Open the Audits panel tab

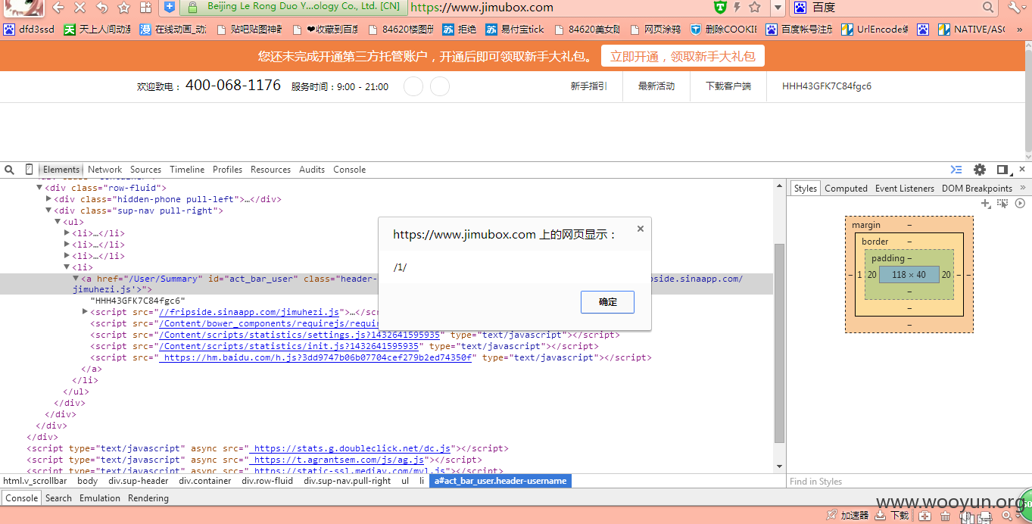[x=312, y=170]
